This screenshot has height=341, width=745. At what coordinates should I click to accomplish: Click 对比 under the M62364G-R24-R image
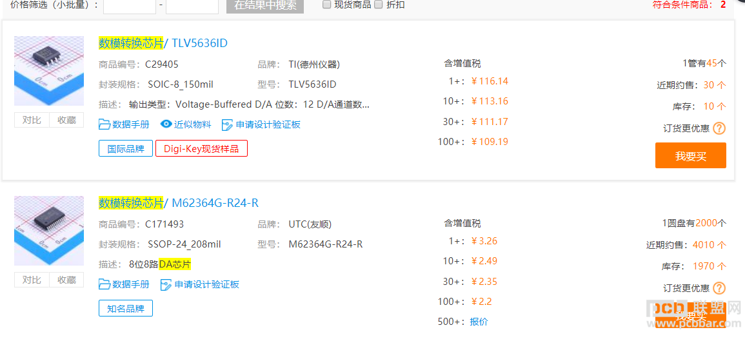point(32,280)
